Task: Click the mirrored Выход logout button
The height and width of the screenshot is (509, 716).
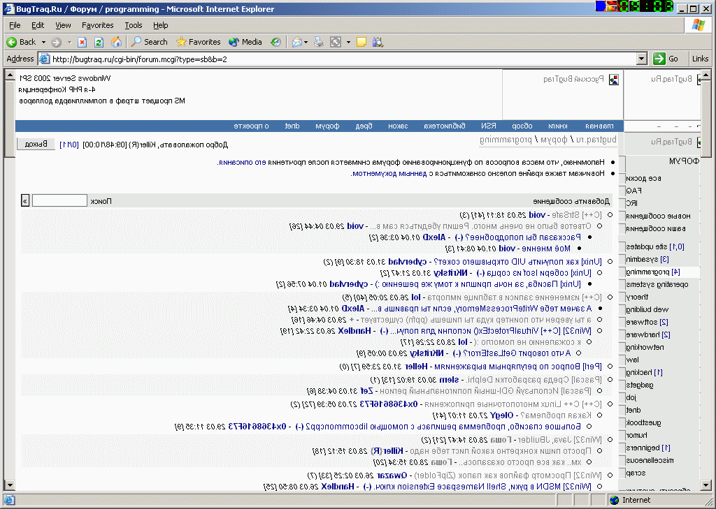Action: pyautogui.click(x=36, y=144)
